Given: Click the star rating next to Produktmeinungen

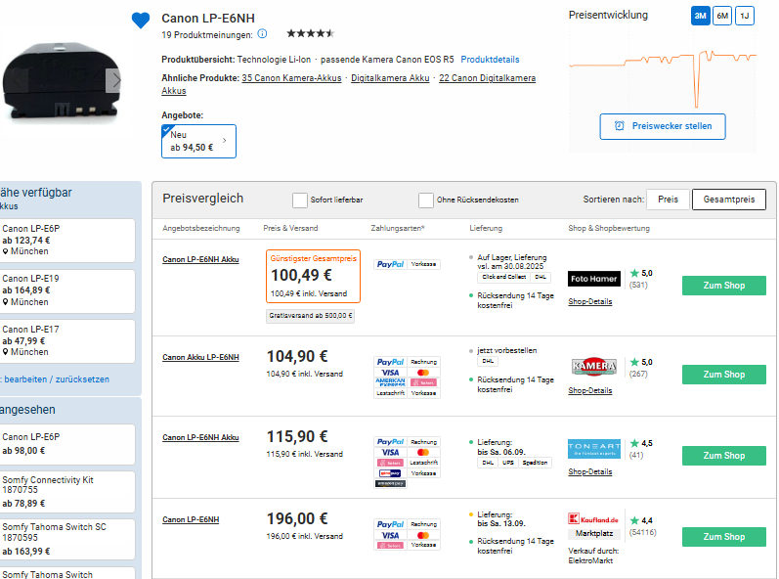Looking at the screenshot, I should (310, 34).
